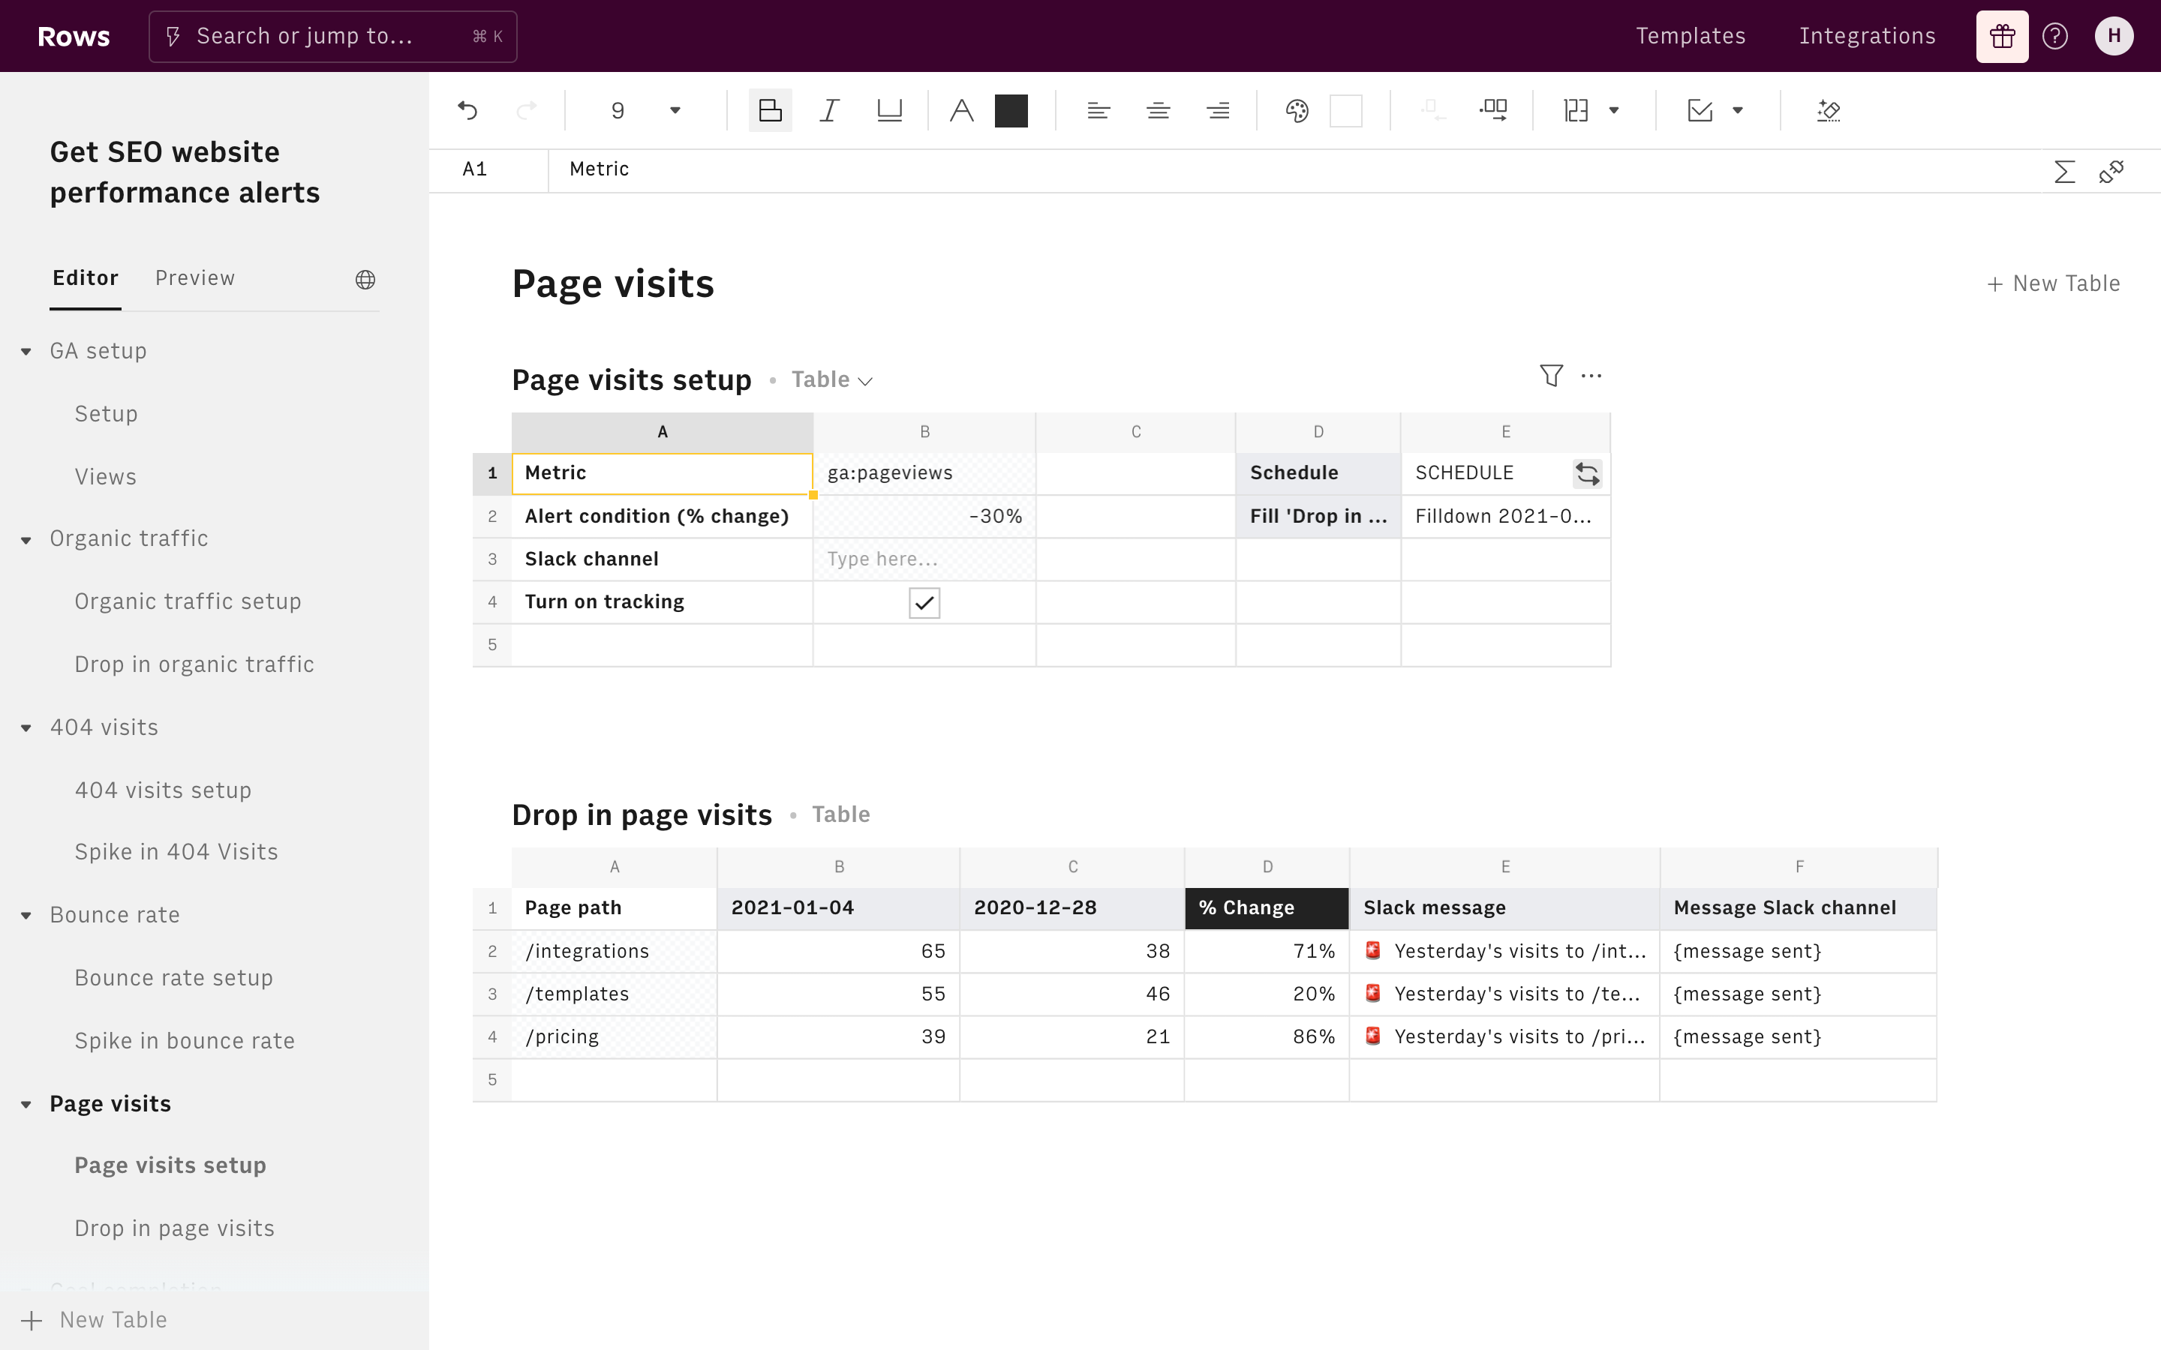Open the font size dropdown
This screenshot has width=2161, height=1350.
click(675, 111)
